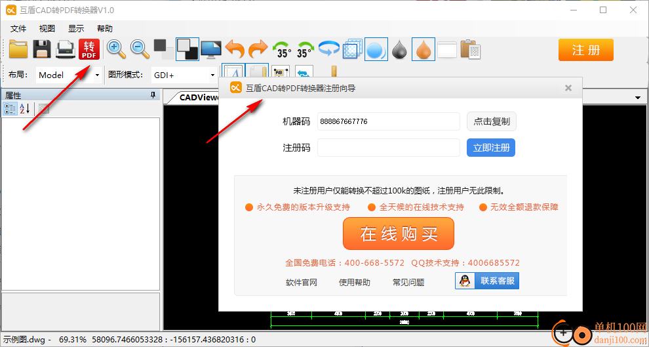Click the 400-668-5572 phone number text
649x347 pixels.
click(x=374, y=263)
